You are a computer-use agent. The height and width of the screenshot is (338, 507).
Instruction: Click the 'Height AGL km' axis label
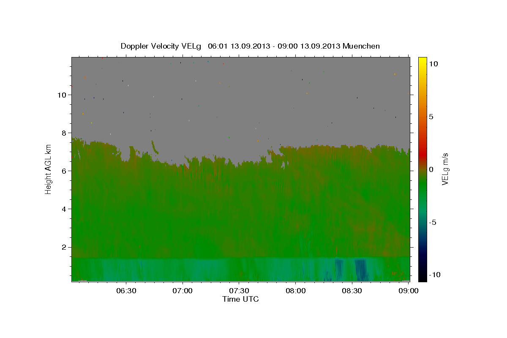click(48, 169)
